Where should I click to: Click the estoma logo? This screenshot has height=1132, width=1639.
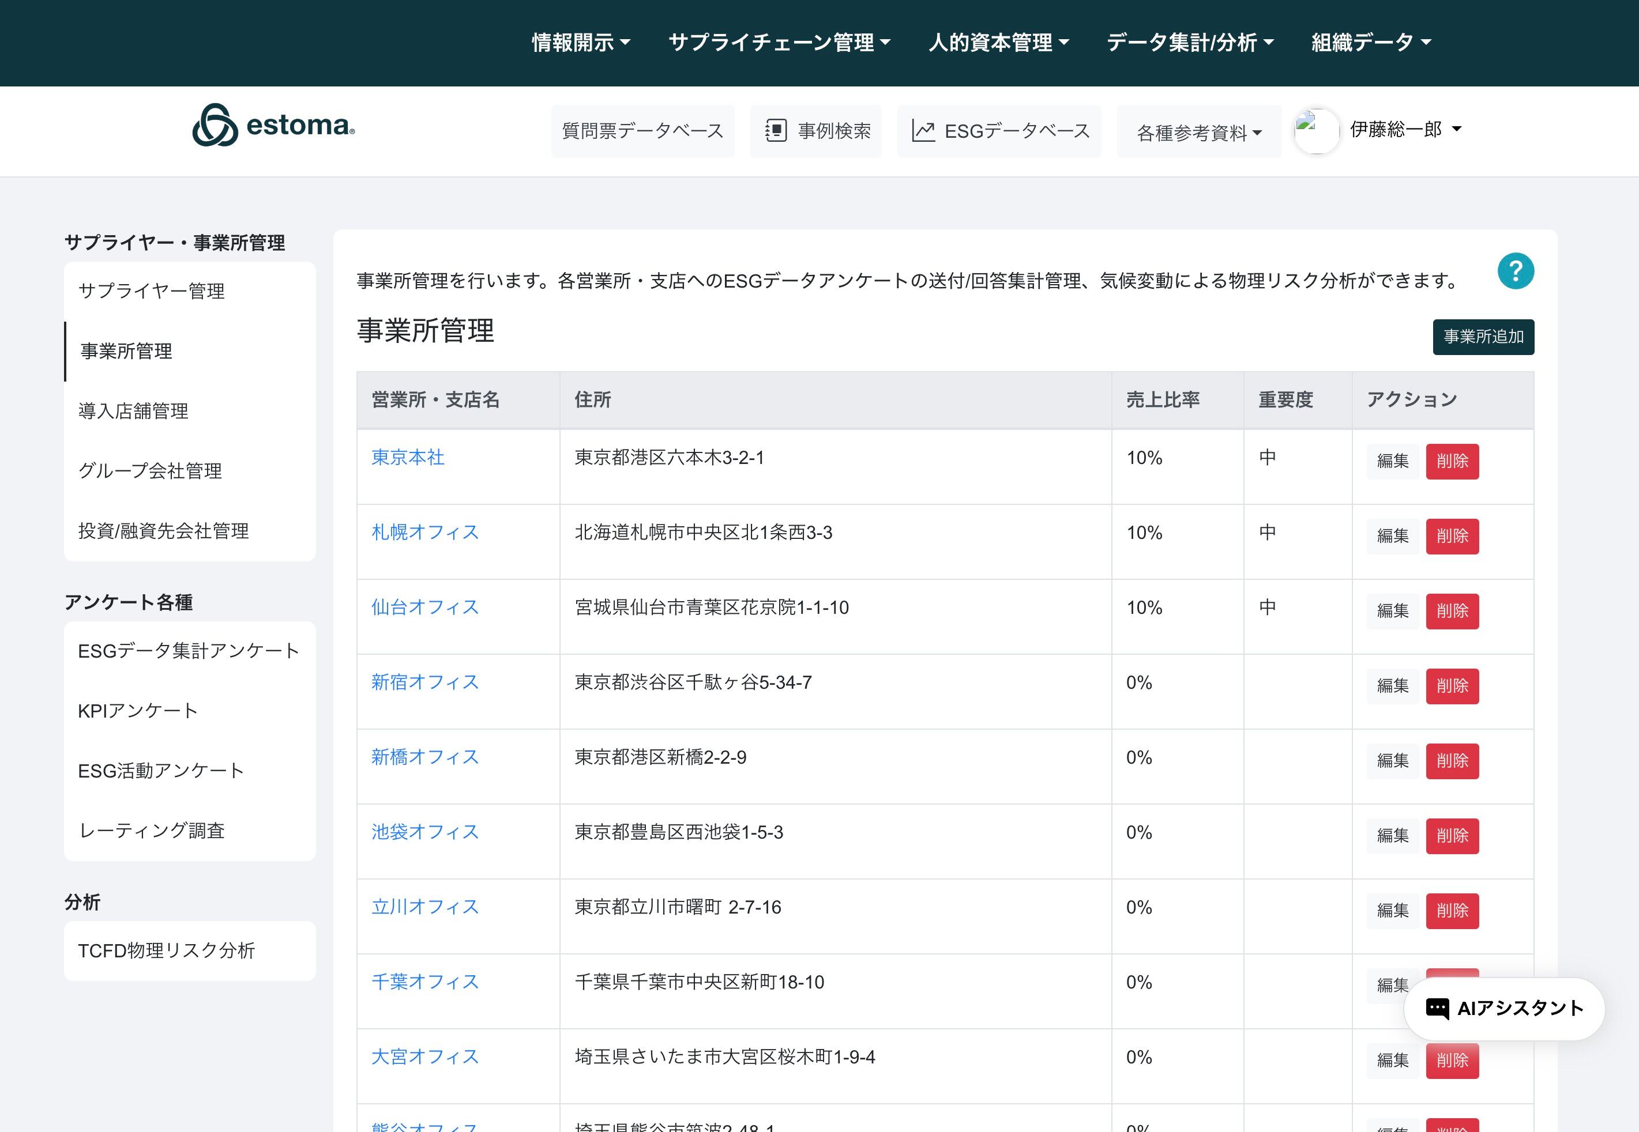coord(274,126)
